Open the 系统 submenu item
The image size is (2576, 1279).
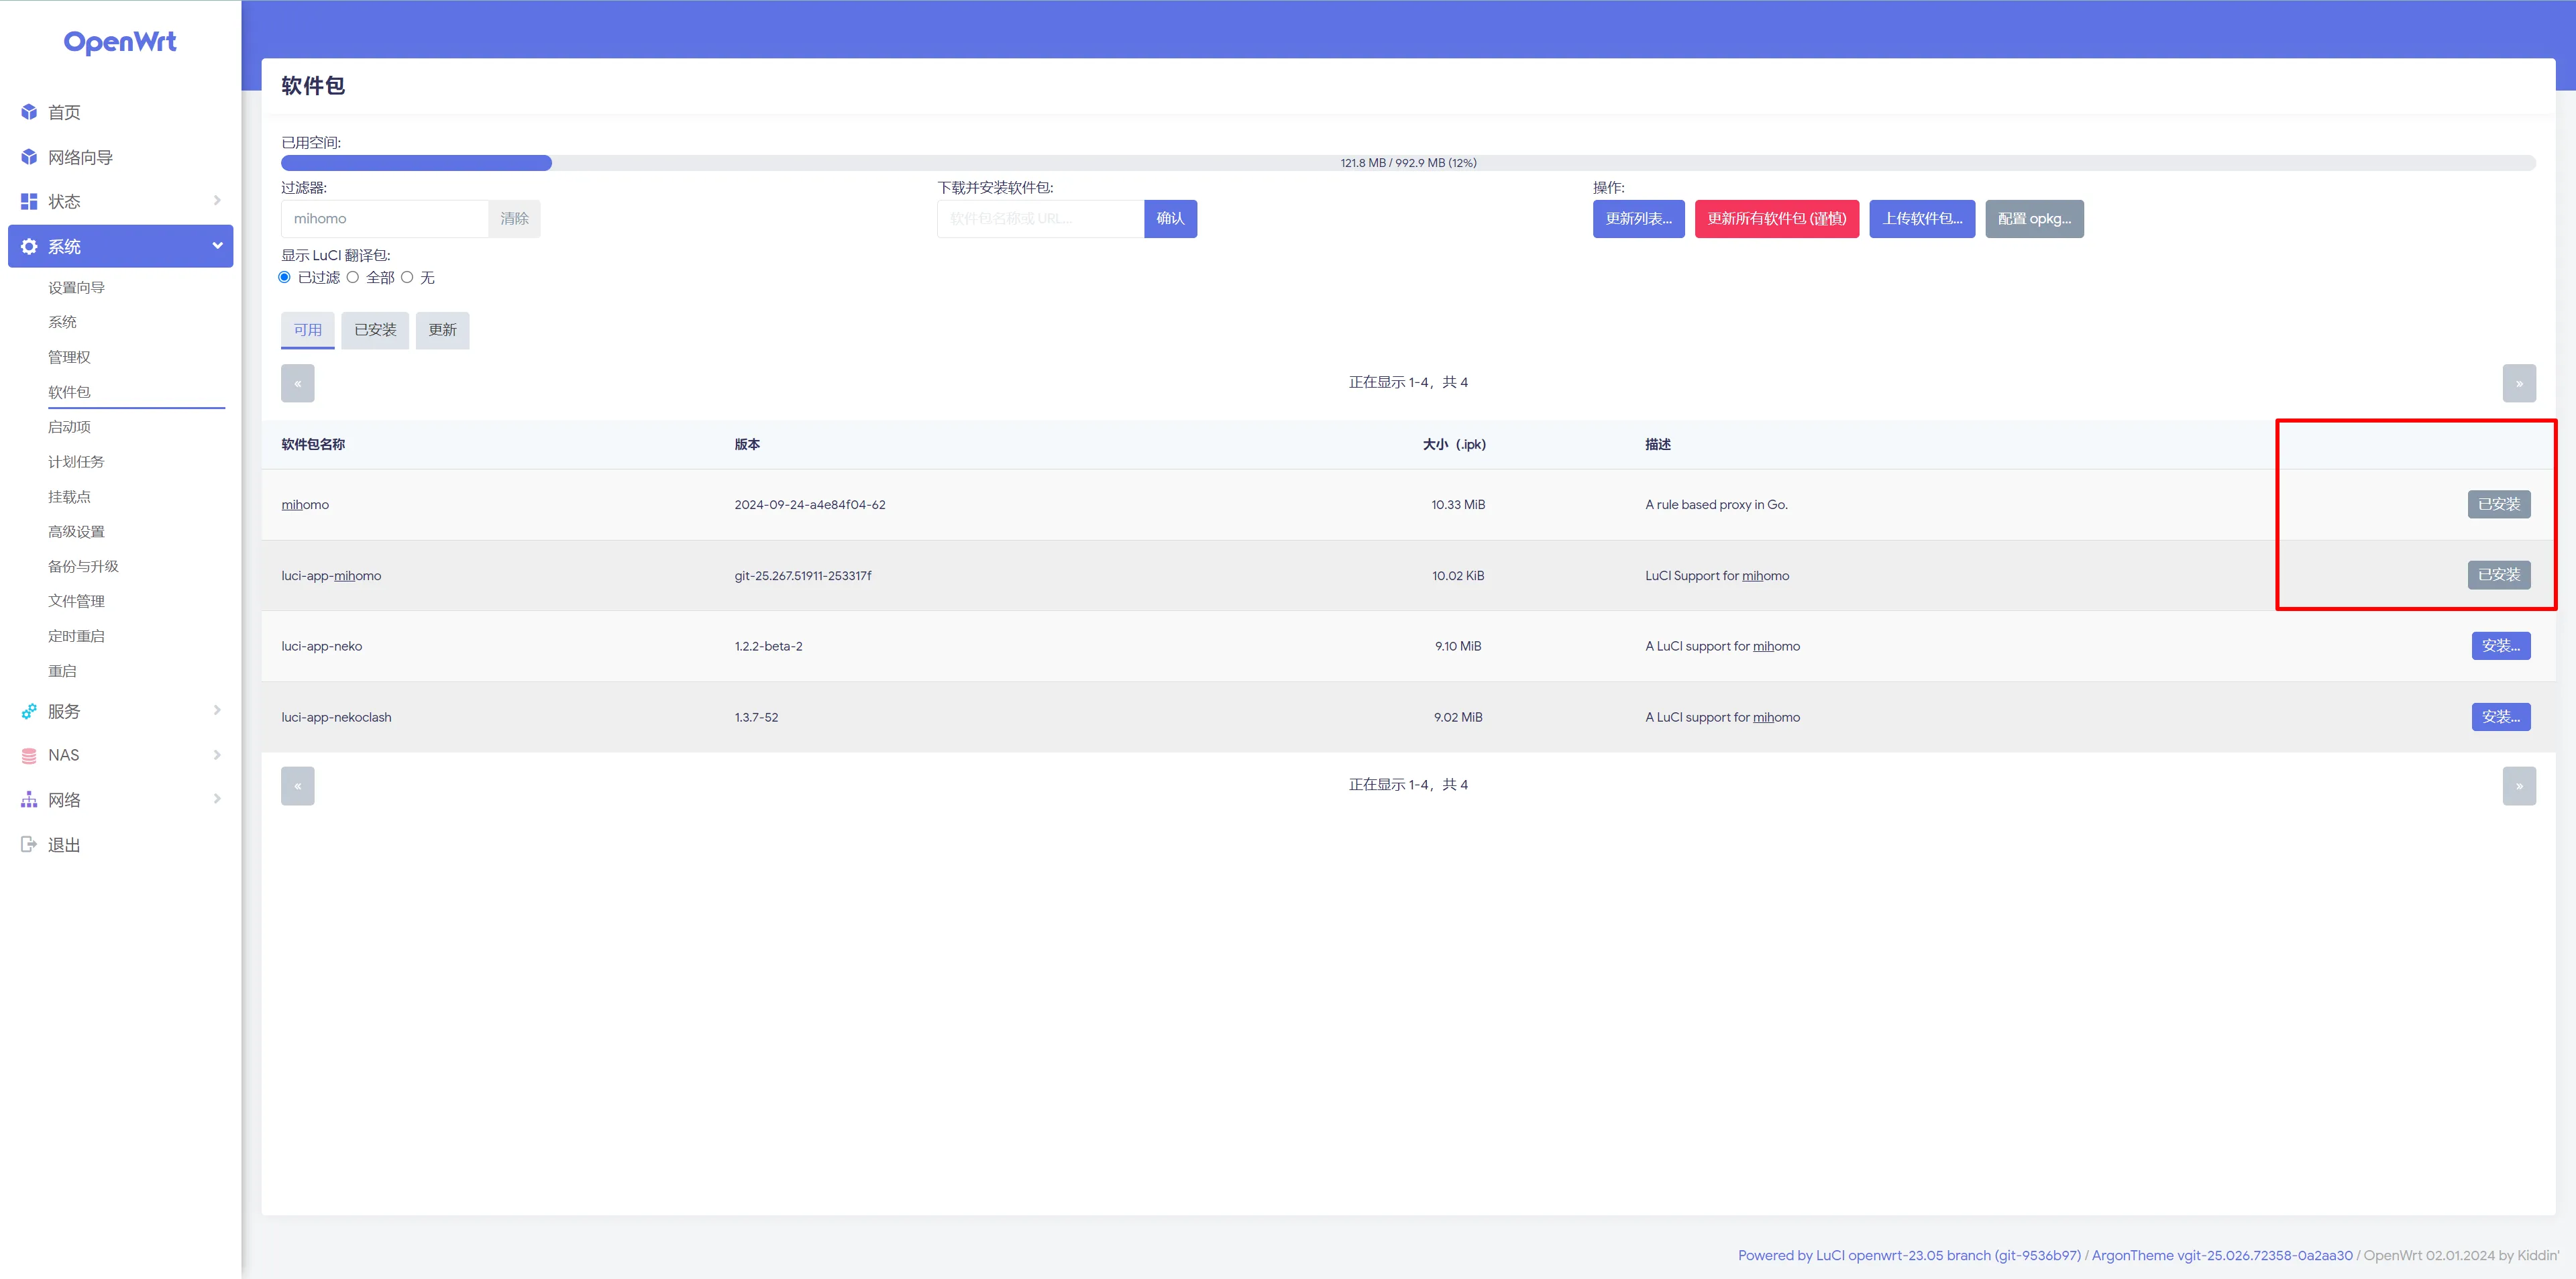tap(62, 322)
